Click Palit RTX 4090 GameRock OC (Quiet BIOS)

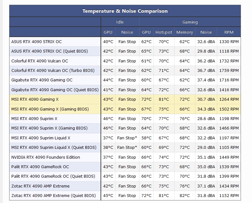point(53,176)
